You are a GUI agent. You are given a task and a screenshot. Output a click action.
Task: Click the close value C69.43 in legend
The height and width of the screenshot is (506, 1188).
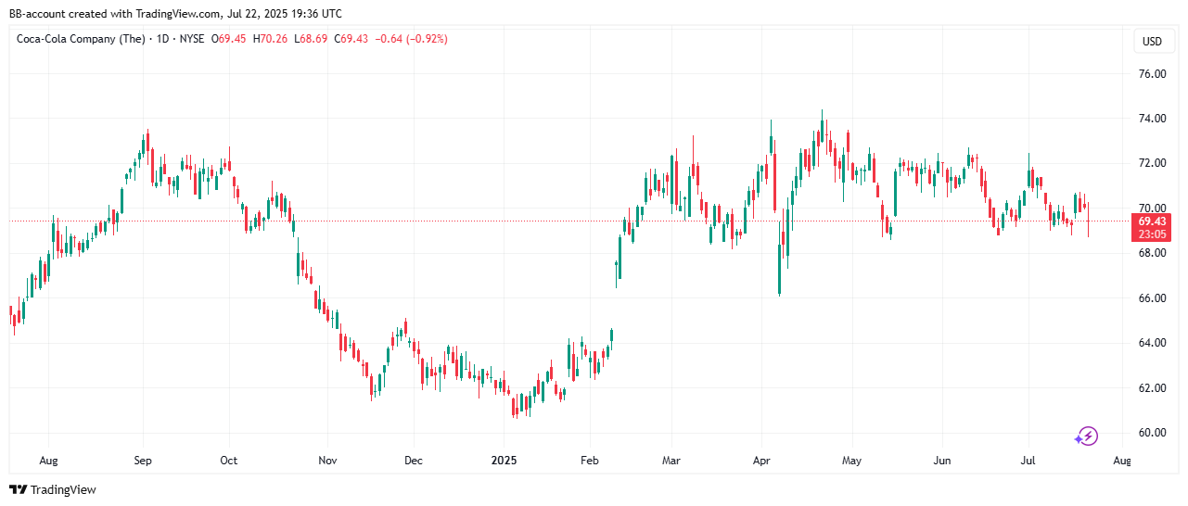[x=351, y=39]
